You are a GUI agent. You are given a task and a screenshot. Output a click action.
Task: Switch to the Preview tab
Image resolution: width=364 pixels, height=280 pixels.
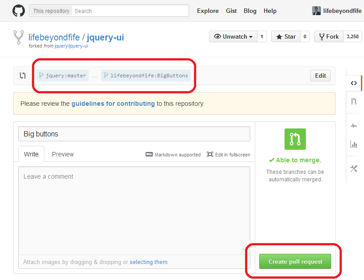tap(63, 154)
